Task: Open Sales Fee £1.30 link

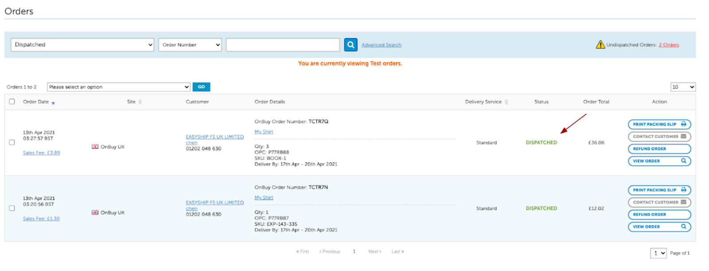Action: click(41, 219)
